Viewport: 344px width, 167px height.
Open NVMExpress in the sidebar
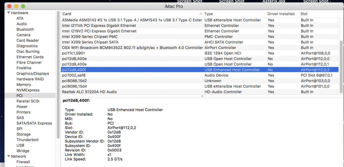(28, 90)
